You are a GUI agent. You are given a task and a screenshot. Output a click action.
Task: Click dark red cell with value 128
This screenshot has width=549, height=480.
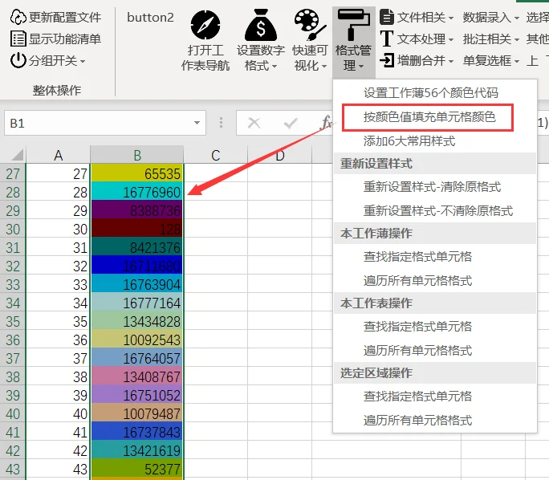coord(137,229)
